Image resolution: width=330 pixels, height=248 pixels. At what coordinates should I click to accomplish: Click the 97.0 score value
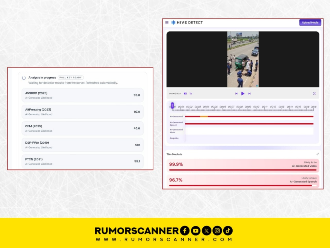pyautogui.click(x=137, y=112)
